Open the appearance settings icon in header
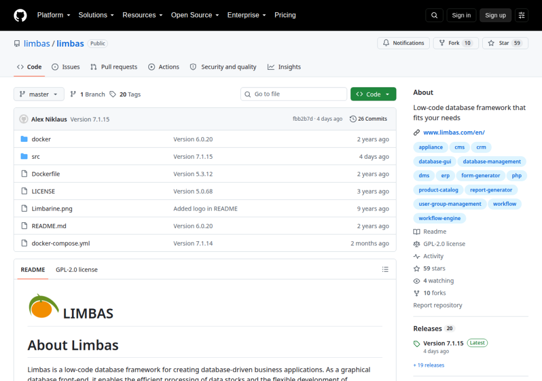The height and width of the screenshot is (381, 542). pos(521,15)
